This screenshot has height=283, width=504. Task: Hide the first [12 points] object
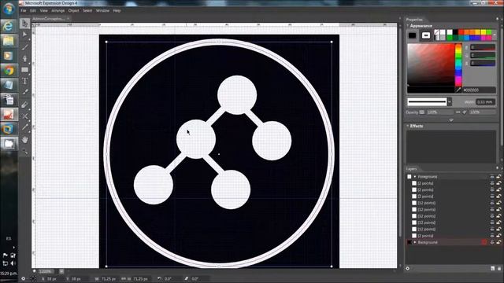491,203
